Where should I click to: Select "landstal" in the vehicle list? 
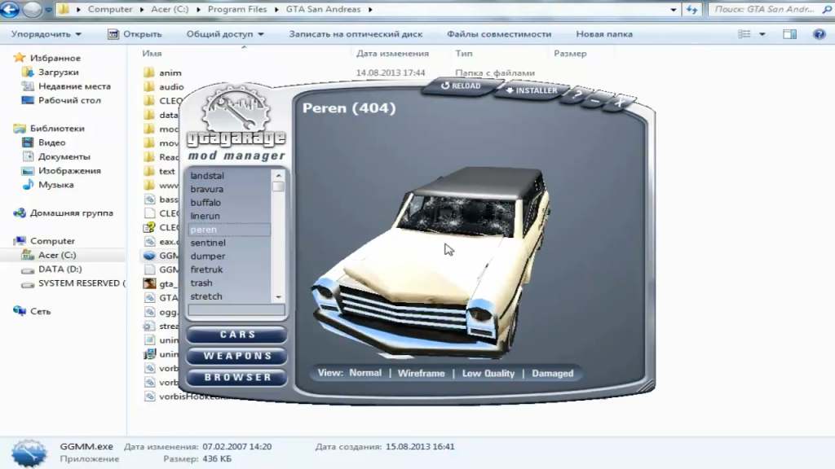(x=229, y=176)
